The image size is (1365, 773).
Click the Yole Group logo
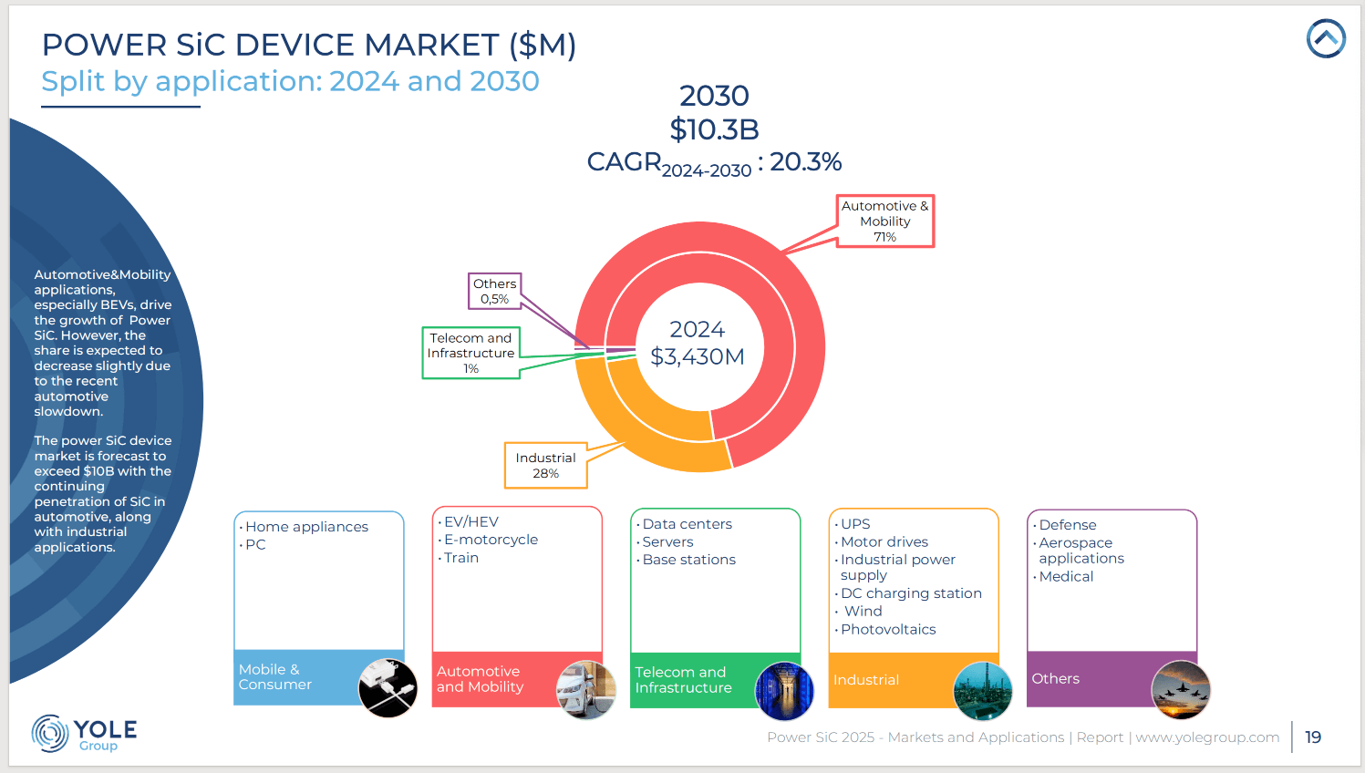(85, 733)
